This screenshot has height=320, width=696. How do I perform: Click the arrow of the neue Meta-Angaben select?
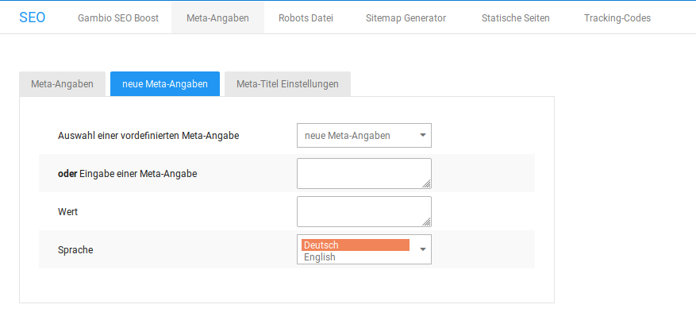pos(423,135)
